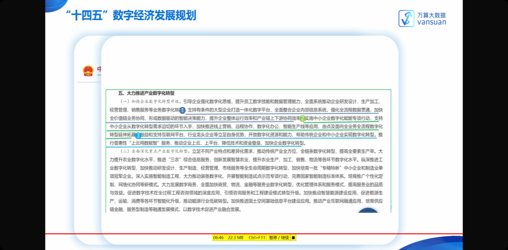Click the vansuan English wordmark
The height and width of the screenshot is (250, 508).
pos(432,22)
